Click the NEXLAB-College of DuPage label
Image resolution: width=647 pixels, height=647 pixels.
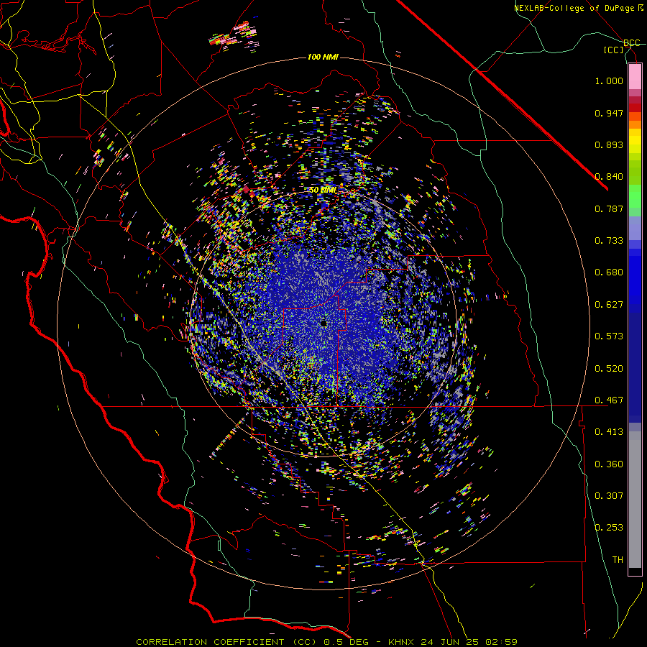click(574, 8)
